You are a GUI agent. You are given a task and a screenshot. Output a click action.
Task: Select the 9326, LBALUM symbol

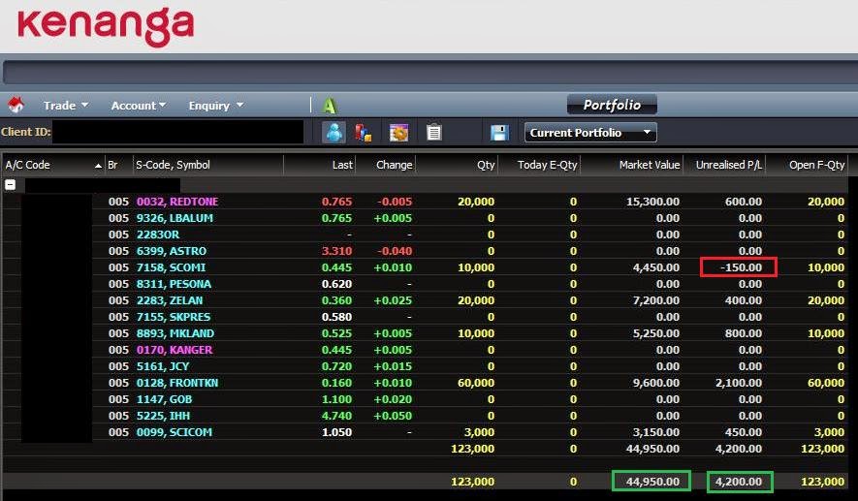175,218
